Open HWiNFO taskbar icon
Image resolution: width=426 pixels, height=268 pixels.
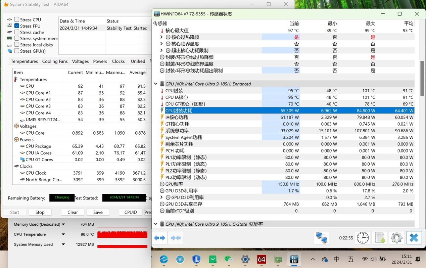(294, 259)
